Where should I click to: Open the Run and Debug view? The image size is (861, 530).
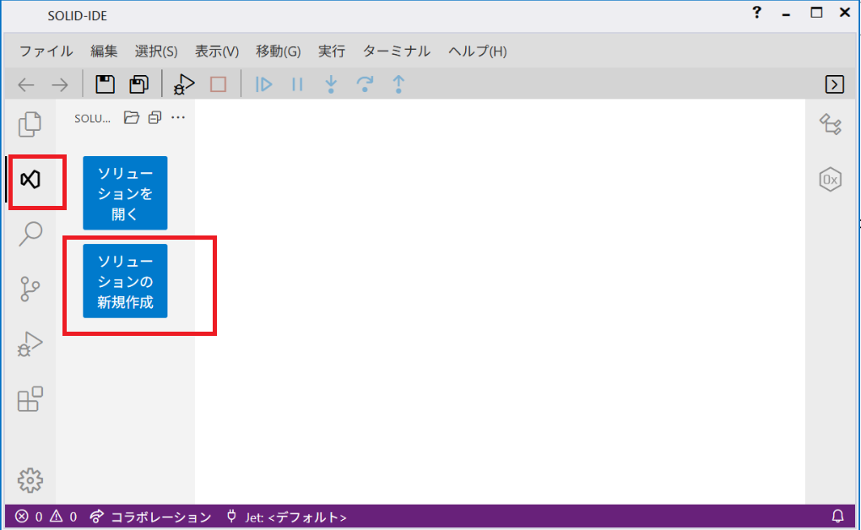(30, 343)
